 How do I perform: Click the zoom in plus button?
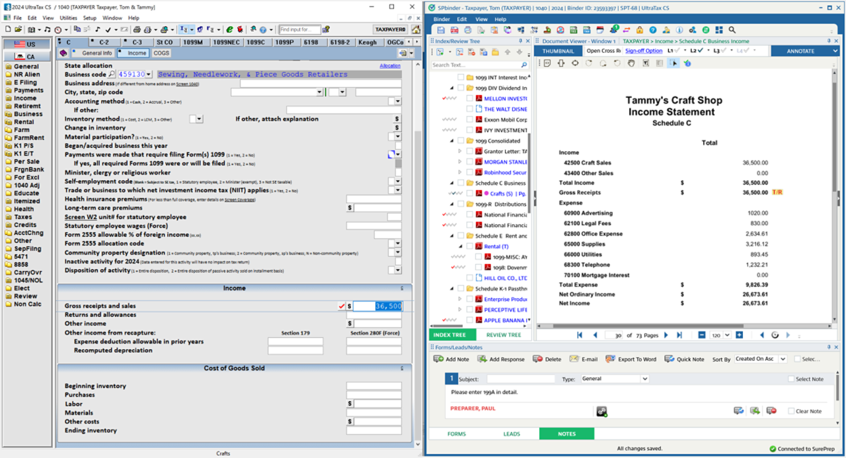coord(739,335)
